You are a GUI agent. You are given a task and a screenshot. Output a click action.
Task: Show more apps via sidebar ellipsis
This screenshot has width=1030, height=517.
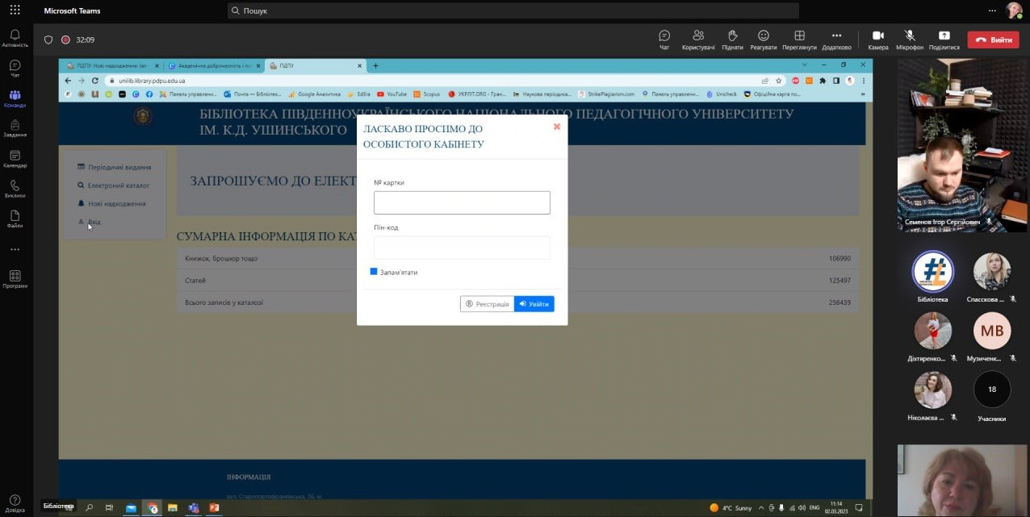coord(15,250)
